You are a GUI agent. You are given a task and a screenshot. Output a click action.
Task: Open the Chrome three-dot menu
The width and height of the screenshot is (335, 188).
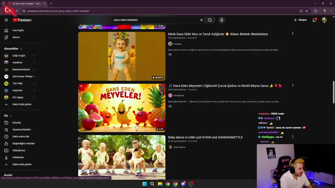(x=331, y=11)
